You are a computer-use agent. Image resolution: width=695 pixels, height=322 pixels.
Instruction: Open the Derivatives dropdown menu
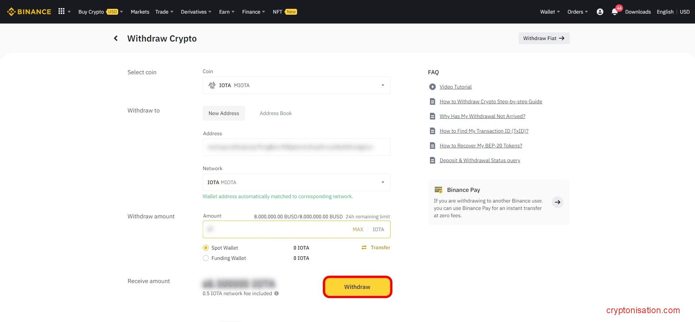click(x=196, y=12)
